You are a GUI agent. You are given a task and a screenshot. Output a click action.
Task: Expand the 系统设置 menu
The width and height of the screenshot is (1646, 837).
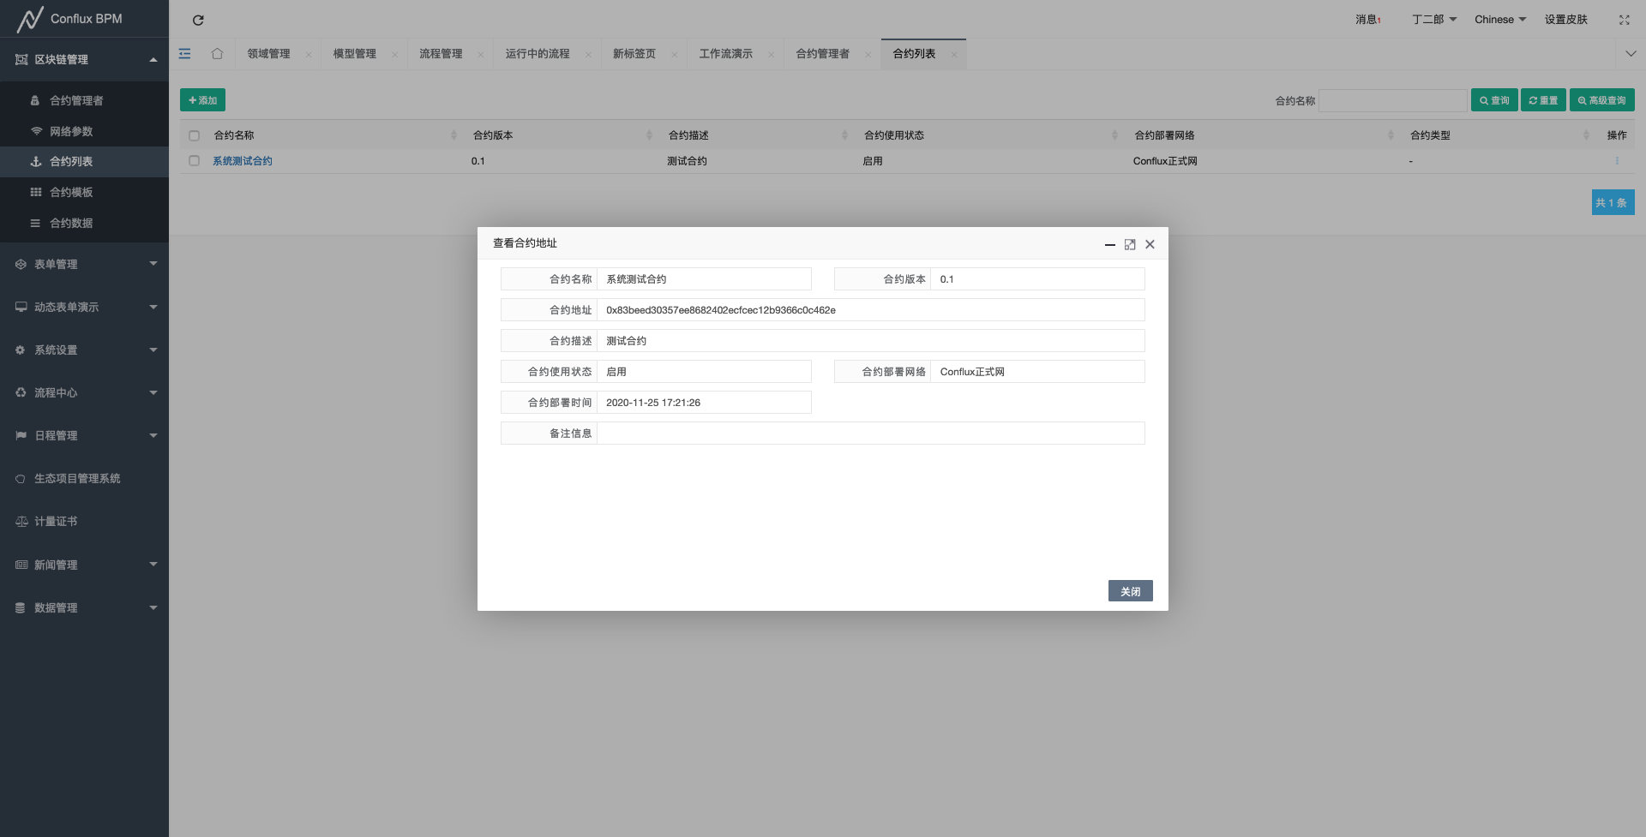click(84, 350)
